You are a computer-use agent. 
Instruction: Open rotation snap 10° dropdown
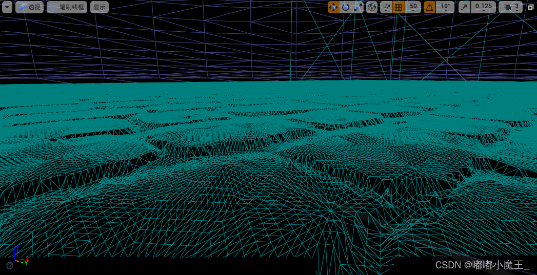pyautogui.click(x=445, y=7)
